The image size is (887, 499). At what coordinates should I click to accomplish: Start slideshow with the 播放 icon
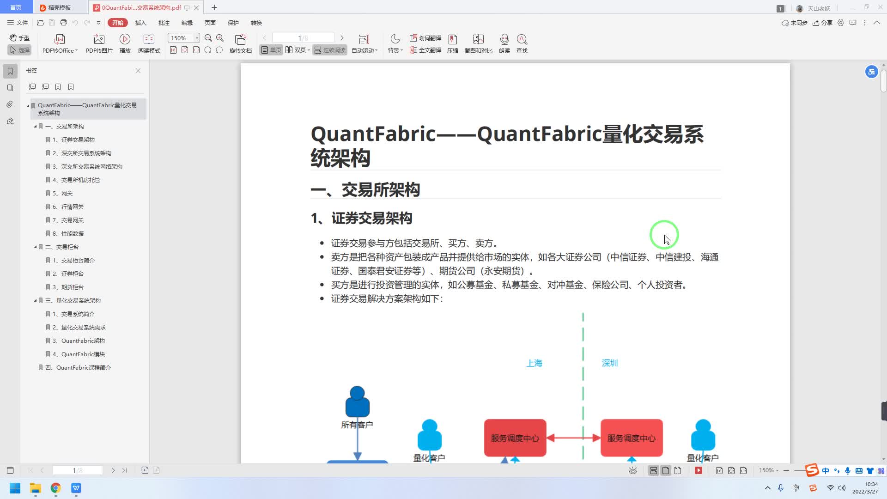coord(125,39)
